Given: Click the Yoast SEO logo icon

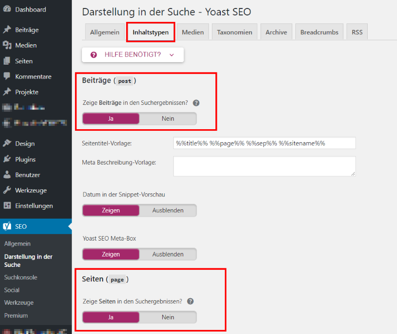Looking at the screenshot, I should [7, 226].
